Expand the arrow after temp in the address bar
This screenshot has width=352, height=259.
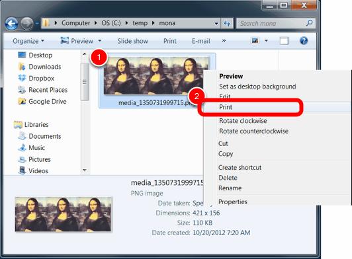pyautogui.click(x=154, y=23)
